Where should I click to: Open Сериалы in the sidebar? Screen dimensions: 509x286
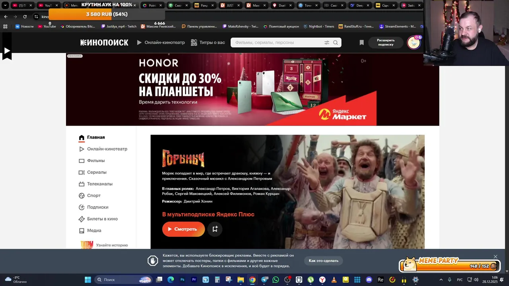[97, 172]
